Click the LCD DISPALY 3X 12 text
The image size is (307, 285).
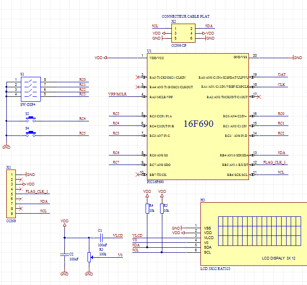[x=278, y=258]
